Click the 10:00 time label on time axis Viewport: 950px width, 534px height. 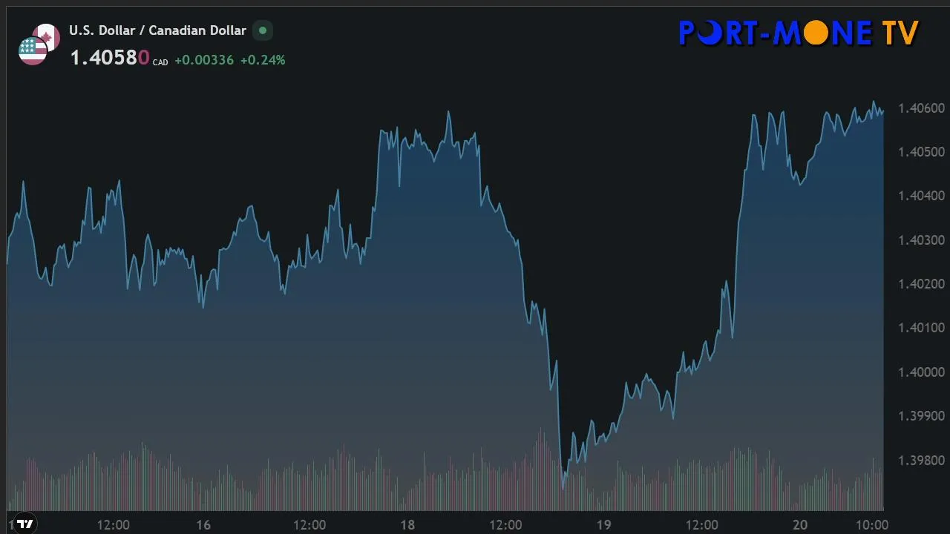(871, 525)
